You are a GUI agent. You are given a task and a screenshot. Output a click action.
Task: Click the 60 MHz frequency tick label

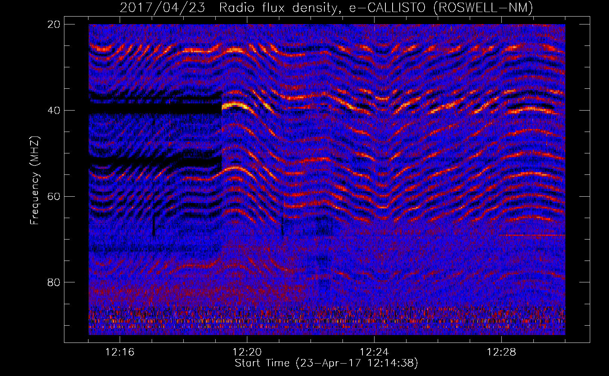click(54, 197)
